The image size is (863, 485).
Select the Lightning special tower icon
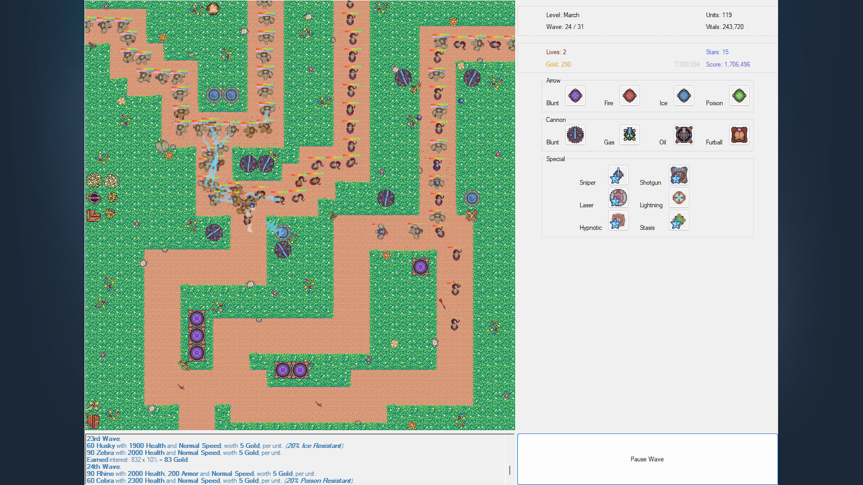(x=679, y=198)
